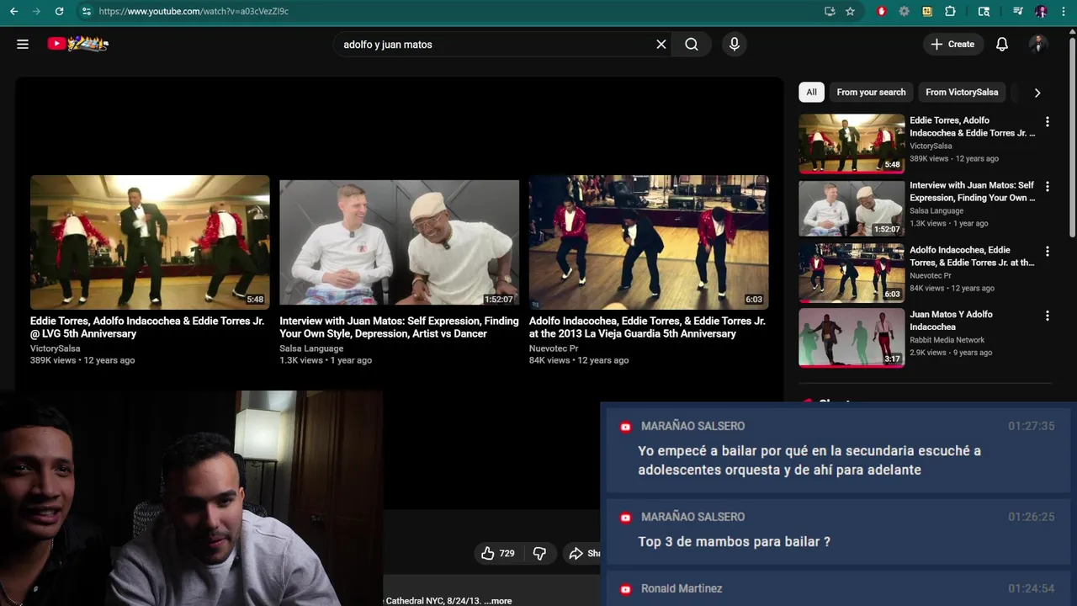Open end-screen thumbnail of LVG 5th Anniversary video
Screen dimensions: 1077x606
150,242
